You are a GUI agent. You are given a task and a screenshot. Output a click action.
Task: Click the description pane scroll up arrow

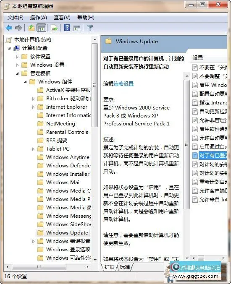coord(186,76)
